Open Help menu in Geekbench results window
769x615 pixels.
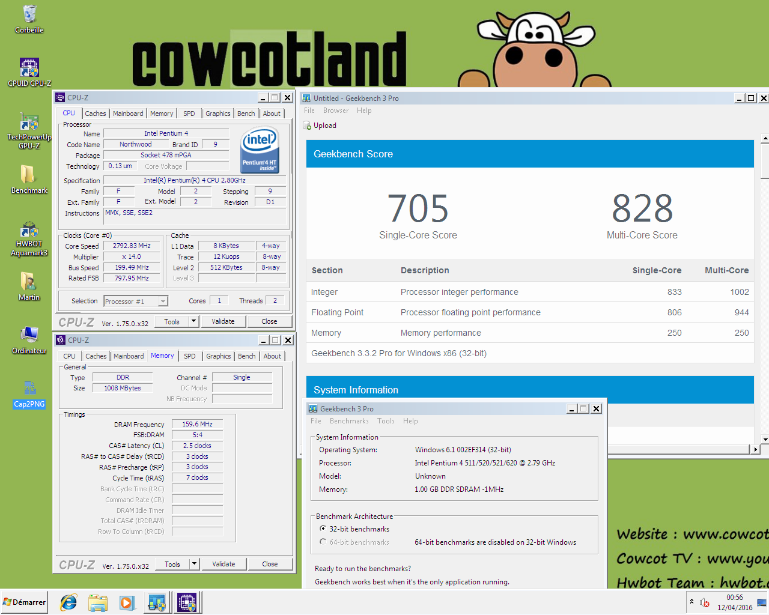pyautogui.click(x=364, y=111)
